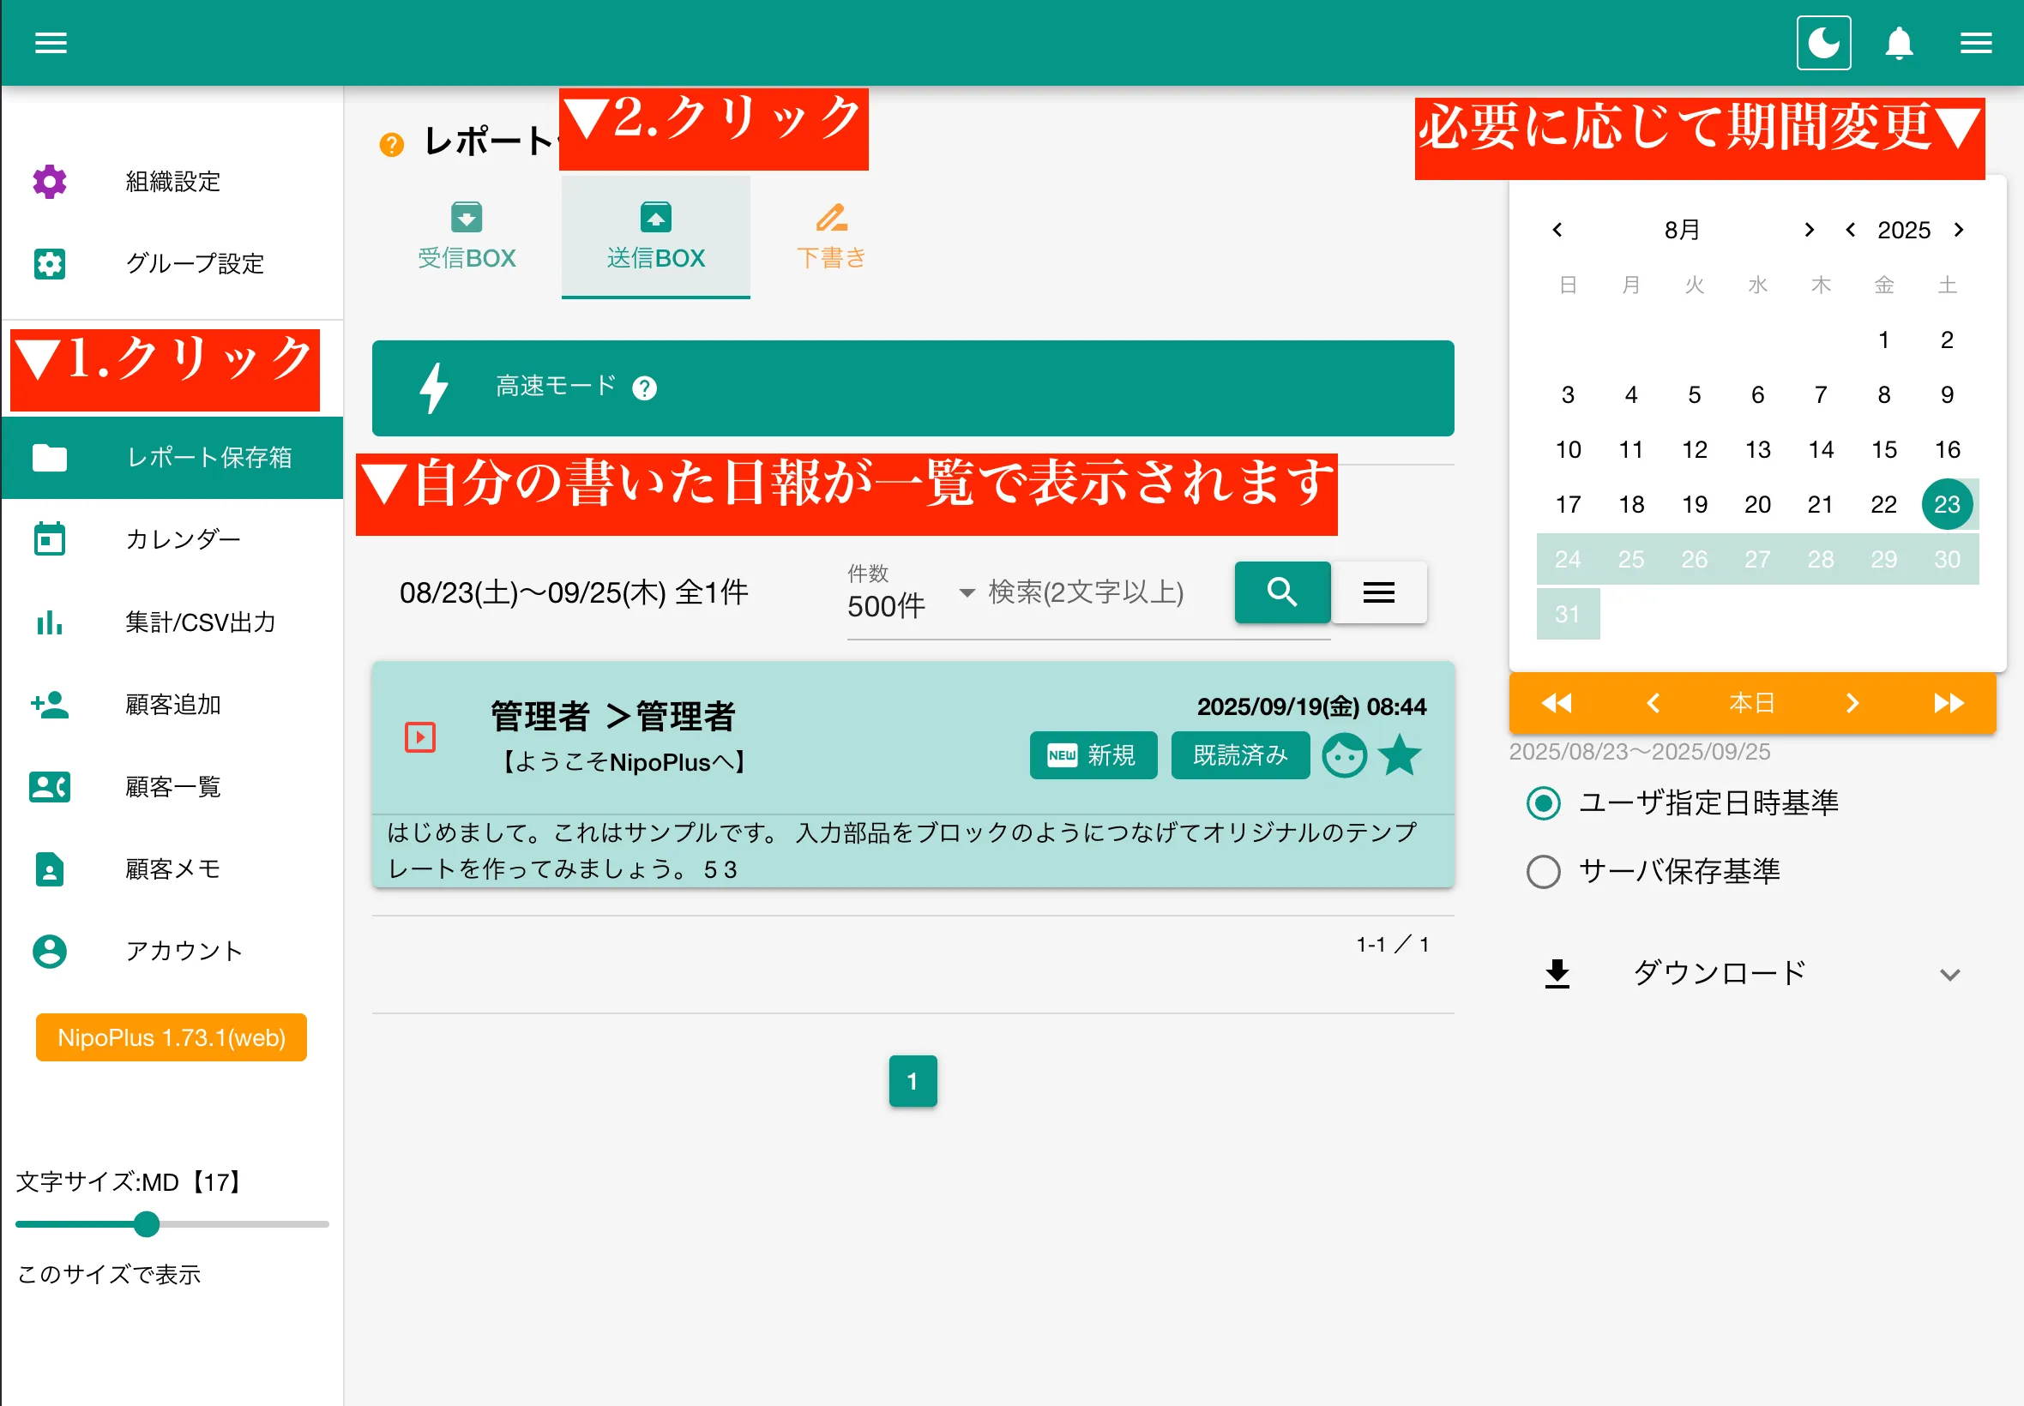Image resolution: width=2024 pixels, height=1406 pixels.
Task: Advance the calendar to the next month
Action: click(1810, 230)
